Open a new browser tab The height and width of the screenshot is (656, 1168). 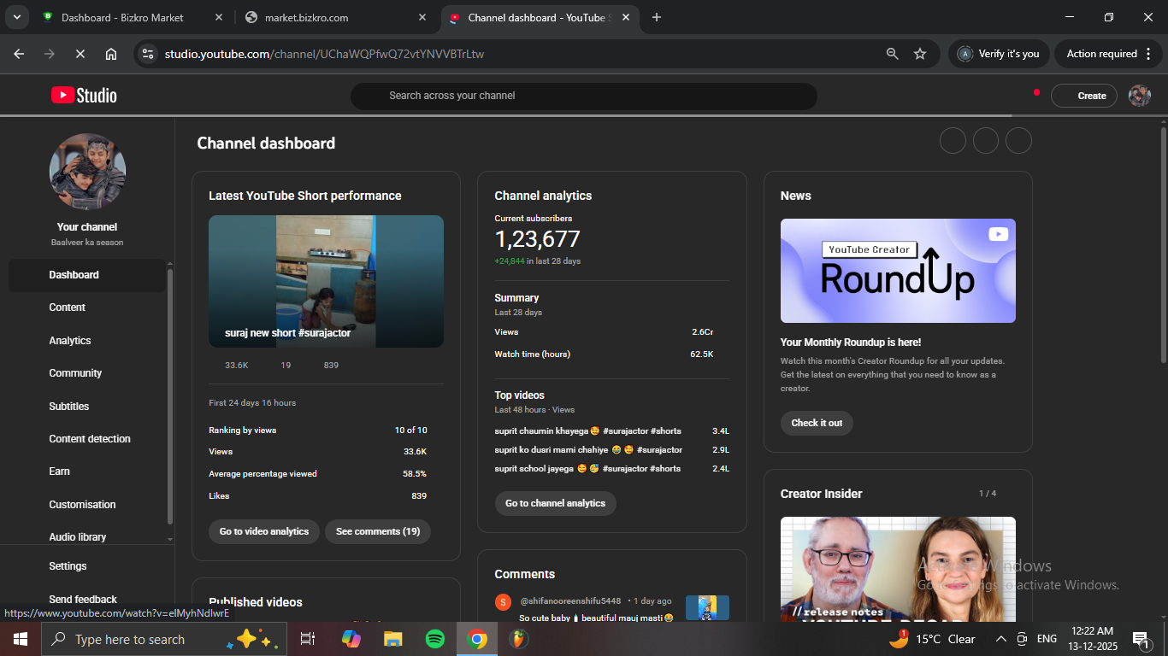[657, 17]
